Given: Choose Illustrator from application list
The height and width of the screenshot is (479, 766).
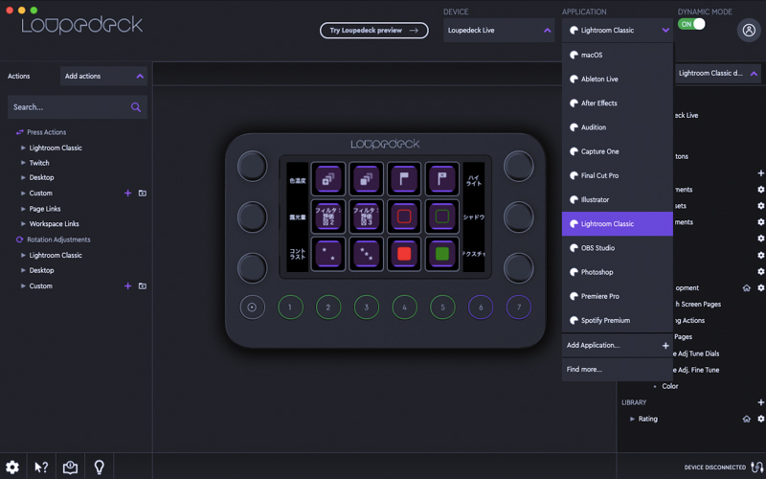Looking at the screenshot, I should [618, 200].
